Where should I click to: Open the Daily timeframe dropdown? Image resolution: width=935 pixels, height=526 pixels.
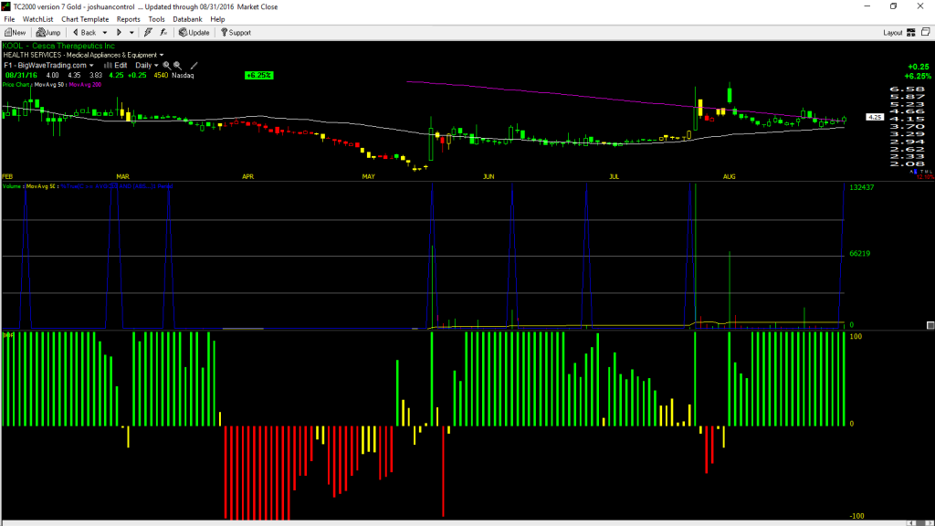(147, 66)
